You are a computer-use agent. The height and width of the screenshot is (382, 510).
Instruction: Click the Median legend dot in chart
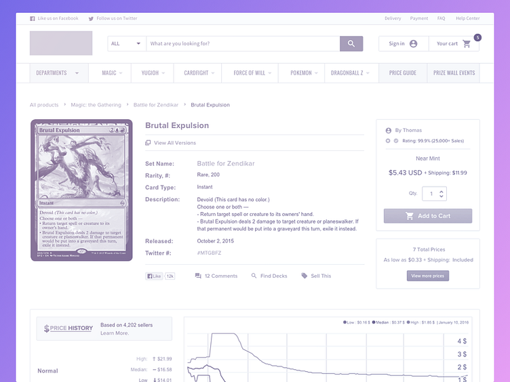point(374,322)
